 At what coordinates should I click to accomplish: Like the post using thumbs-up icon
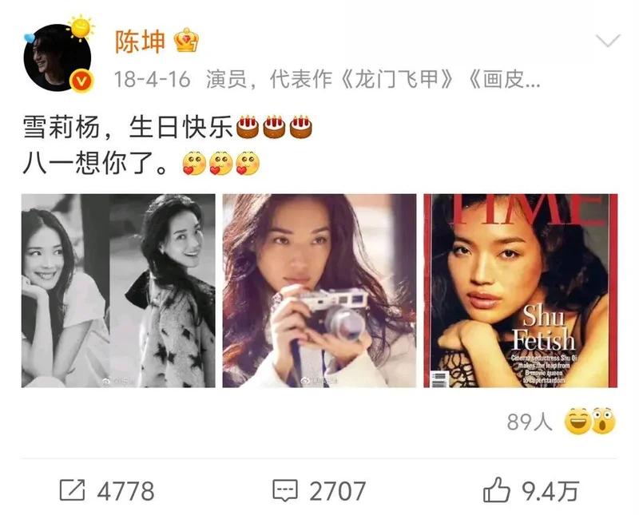(496, 489)
